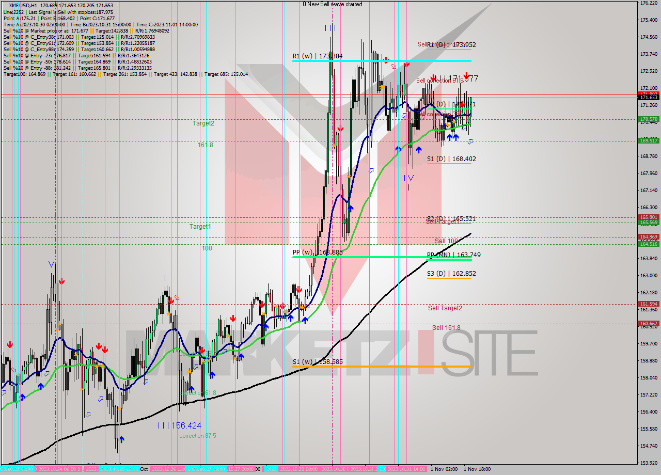Select the 'Sell correction 61.8' label

(440, 81)
